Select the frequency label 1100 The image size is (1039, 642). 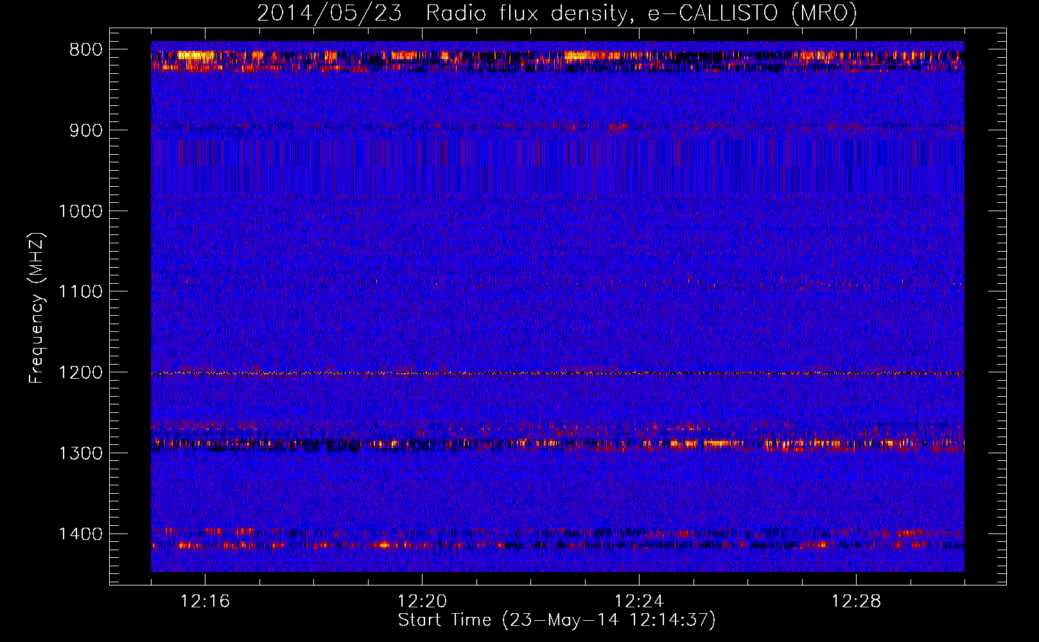click(80, 292)
